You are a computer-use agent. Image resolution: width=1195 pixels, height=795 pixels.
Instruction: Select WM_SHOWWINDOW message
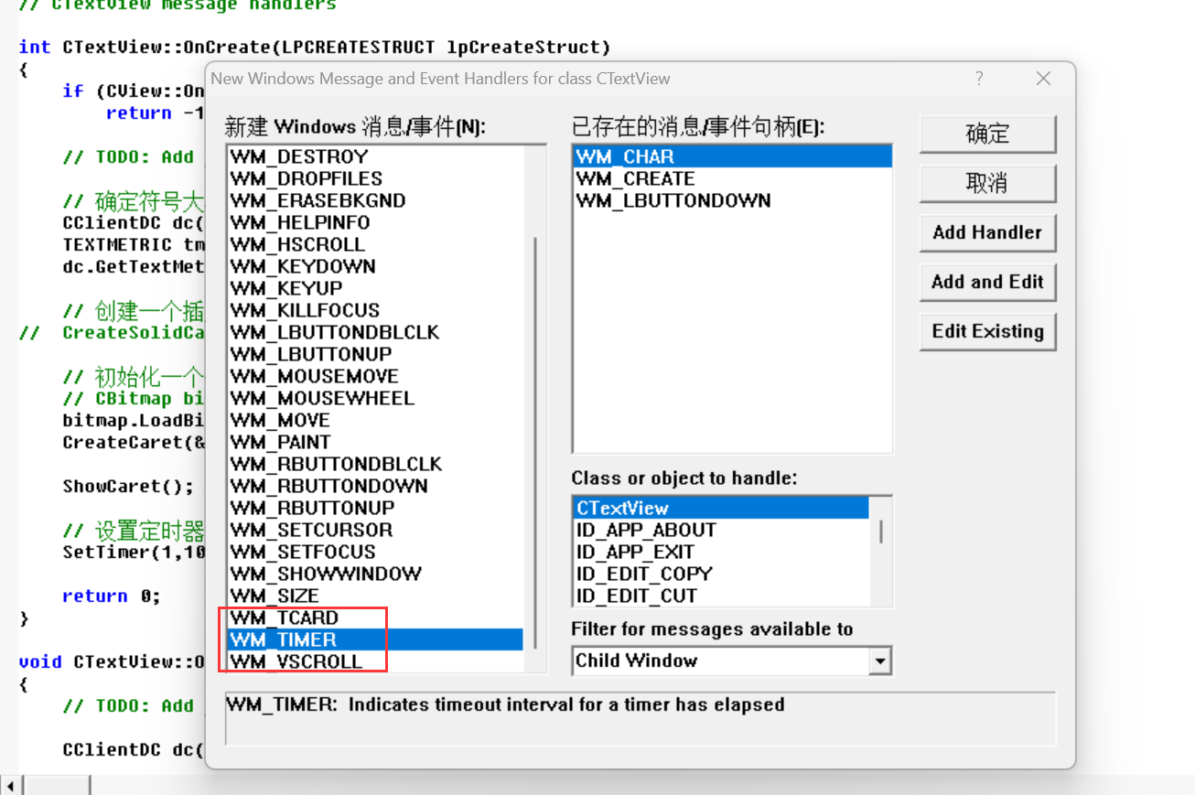point(375,574)
